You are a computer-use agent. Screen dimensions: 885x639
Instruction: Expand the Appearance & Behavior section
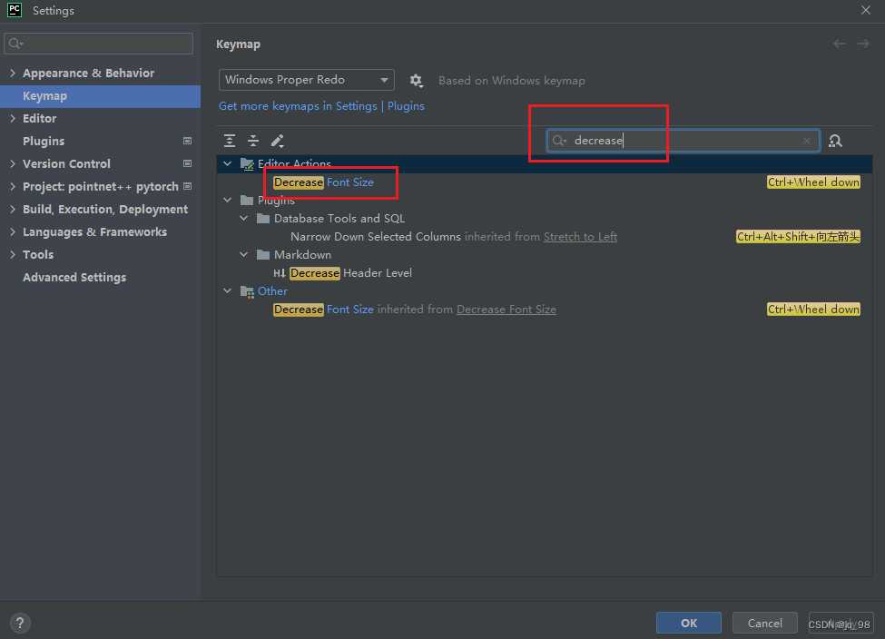pos(13,73)
